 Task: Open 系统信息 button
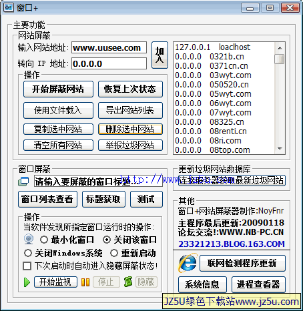(202, 284)
